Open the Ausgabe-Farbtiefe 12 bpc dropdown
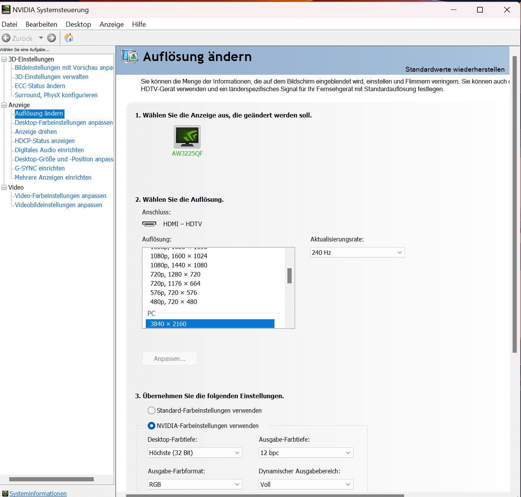Viewport: 521px width, 497px height. pyautogui.click(x=306, y=453)
